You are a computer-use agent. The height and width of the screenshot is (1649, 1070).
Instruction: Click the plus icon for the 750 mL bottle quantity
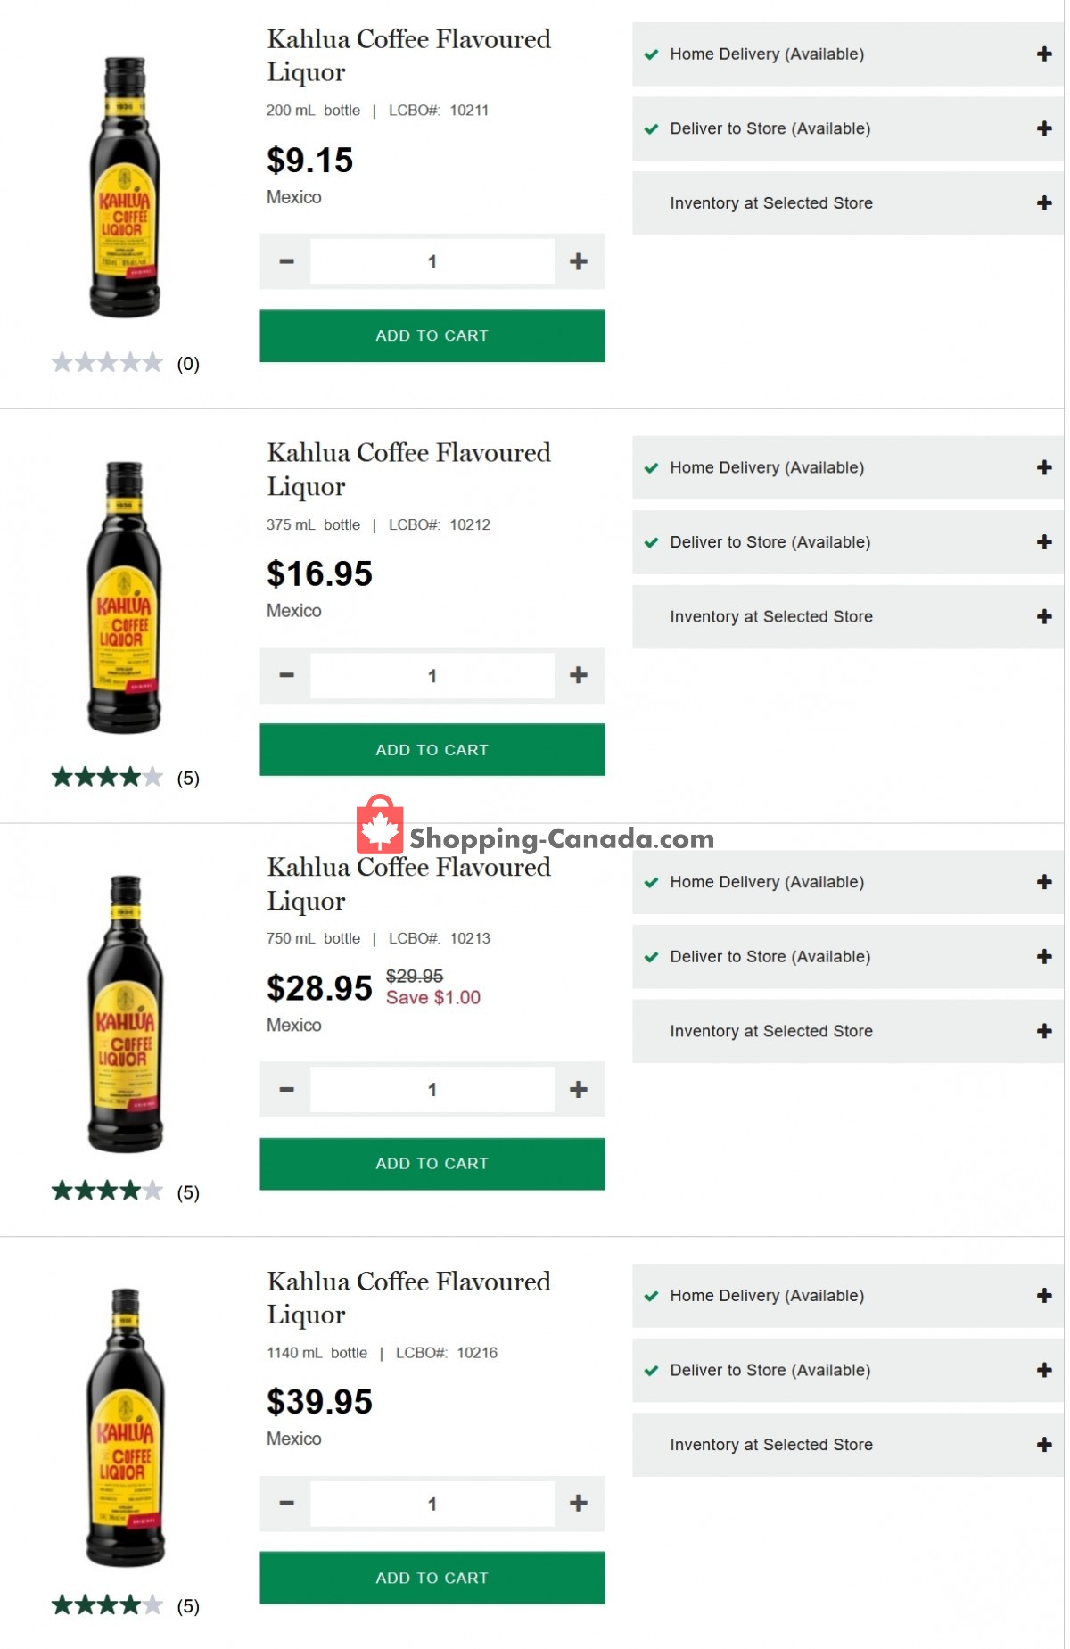click(579, 1089)
